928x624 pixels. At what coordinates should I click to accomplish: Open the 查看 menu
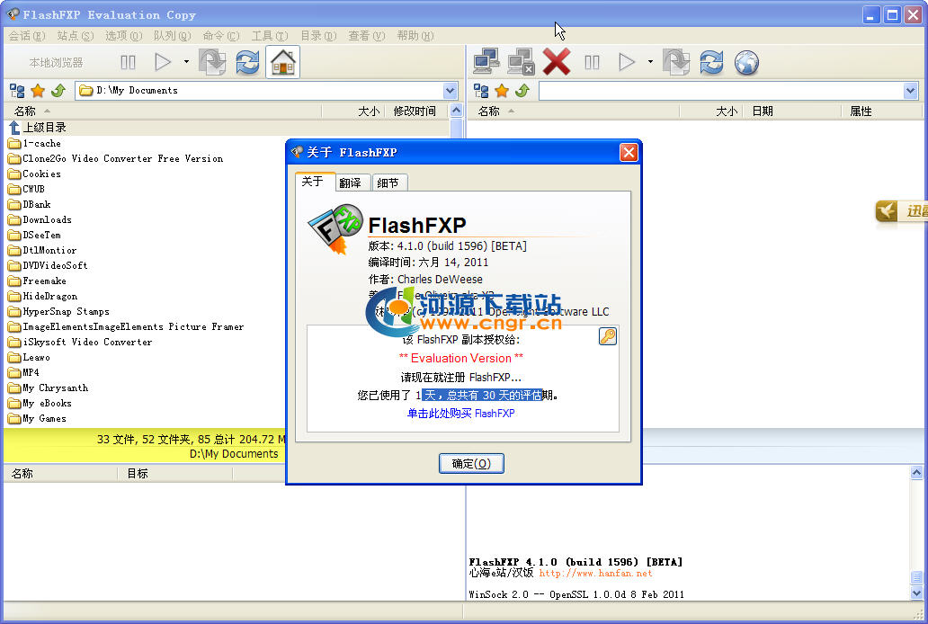coord(366,36)
